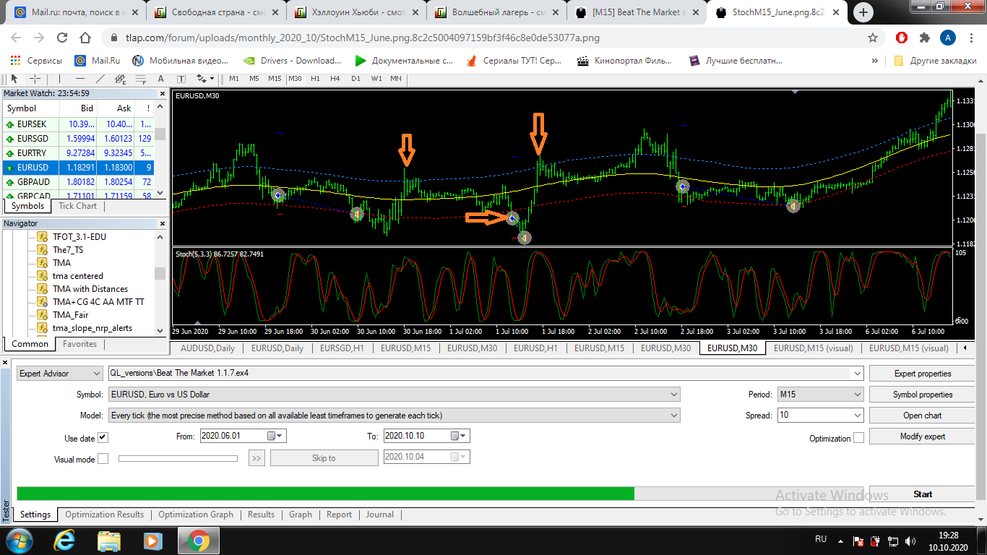Click the Start button
This screenshot has height=555, width=987.
(923, 494)
